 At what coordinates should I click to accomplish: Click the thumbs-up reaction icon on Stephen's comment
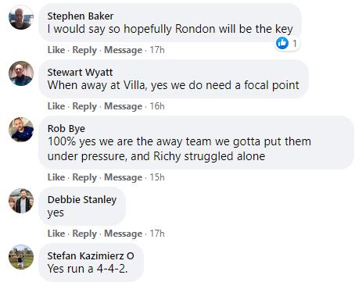point(282,43)
